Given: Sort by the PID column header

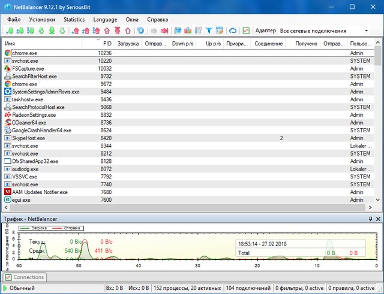Looking at the screenshot, I should (x=98, y=44).
